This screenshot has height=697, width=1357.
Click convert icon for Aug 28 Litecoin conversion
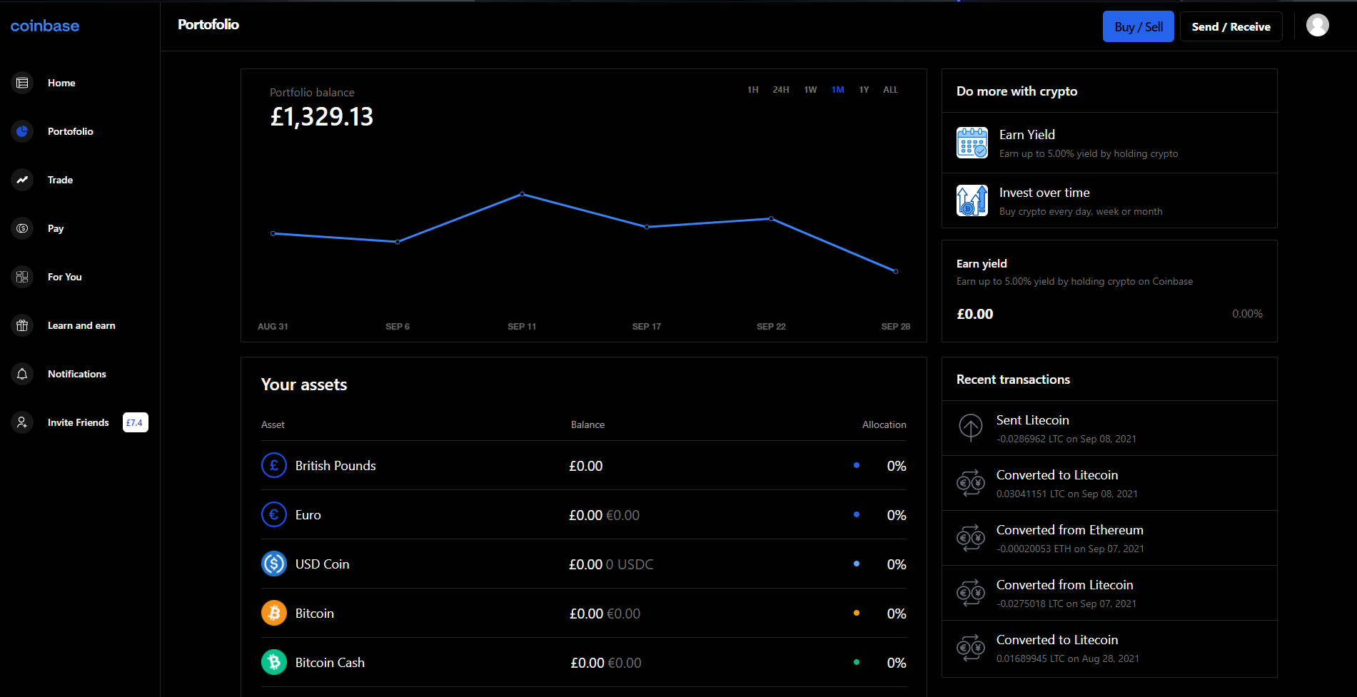point(971,648)
